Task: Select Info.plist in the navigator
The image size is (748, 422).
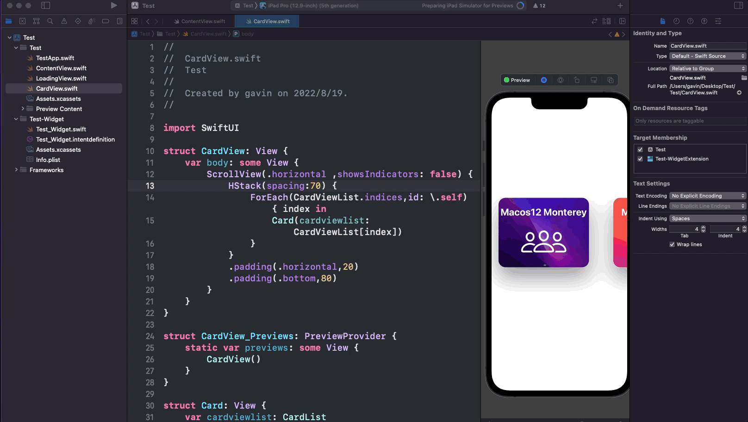Action: [48, 160]
